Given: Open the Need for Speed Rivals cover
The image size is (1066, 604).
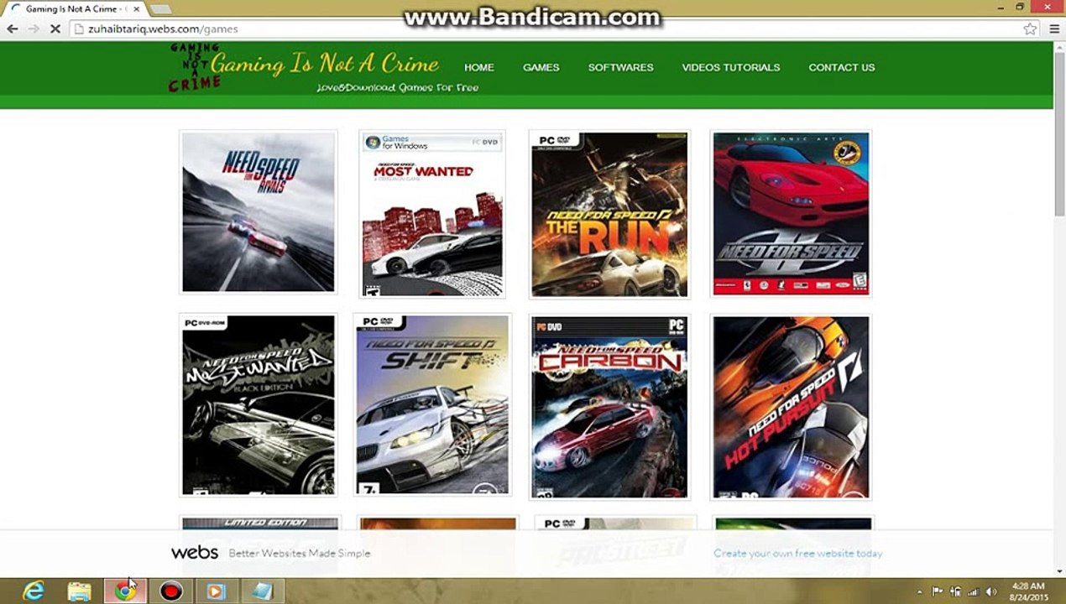Looking at the screenshot, I should click(x=259, y=212).
